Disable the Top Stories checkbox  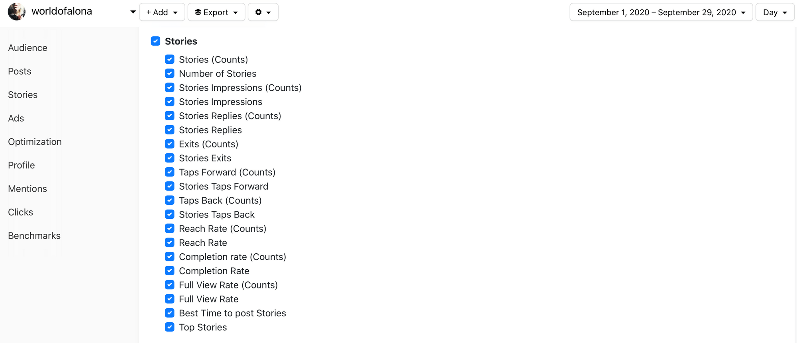170,327
